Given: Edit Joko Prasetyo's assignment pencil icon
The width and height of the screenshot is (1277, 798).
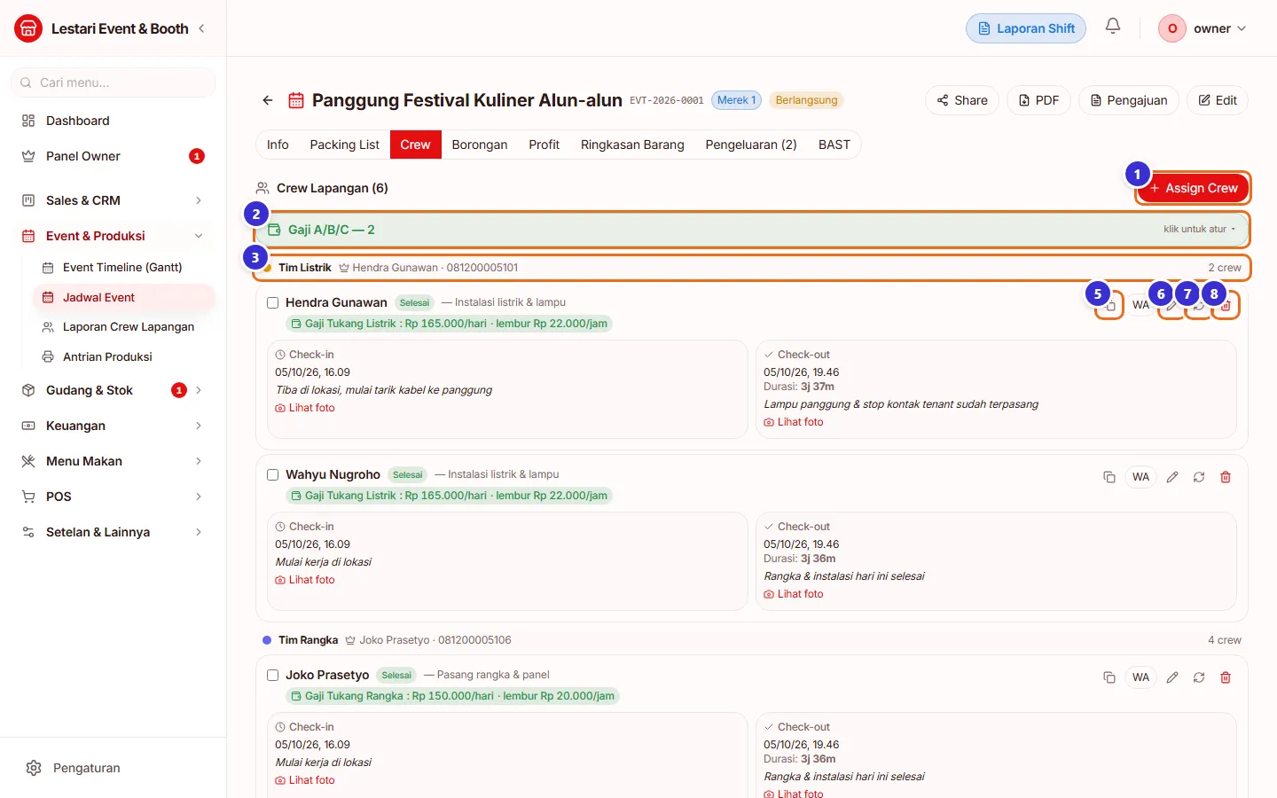Looking at the screenshot, I should (x=1172, y=677).
